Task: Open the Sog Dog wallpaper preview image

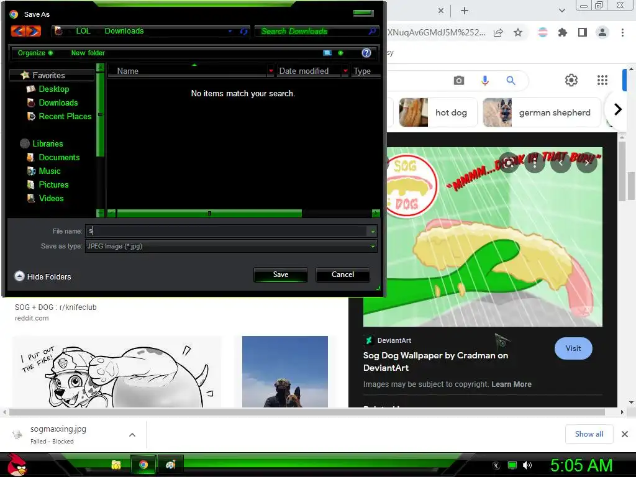Action: (x=483, y=237)
